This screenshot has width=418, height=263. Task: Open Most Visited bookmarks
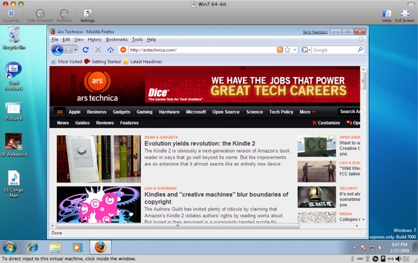click(67, 61)
